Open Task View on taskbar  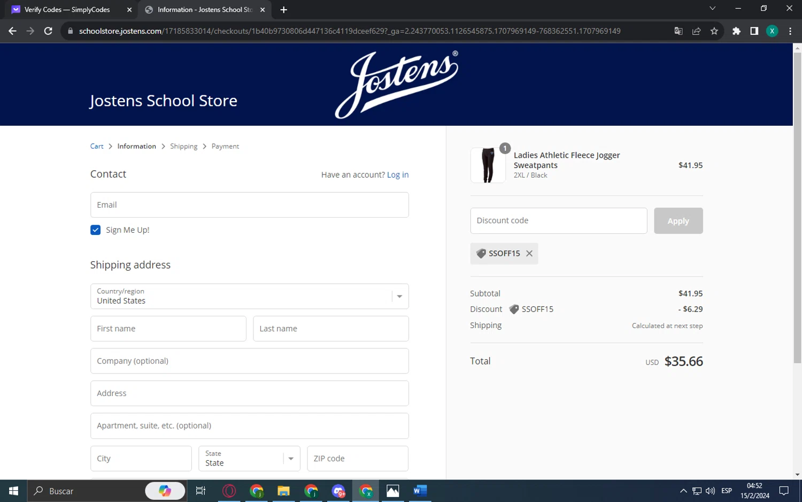click(x=201, y=491)
